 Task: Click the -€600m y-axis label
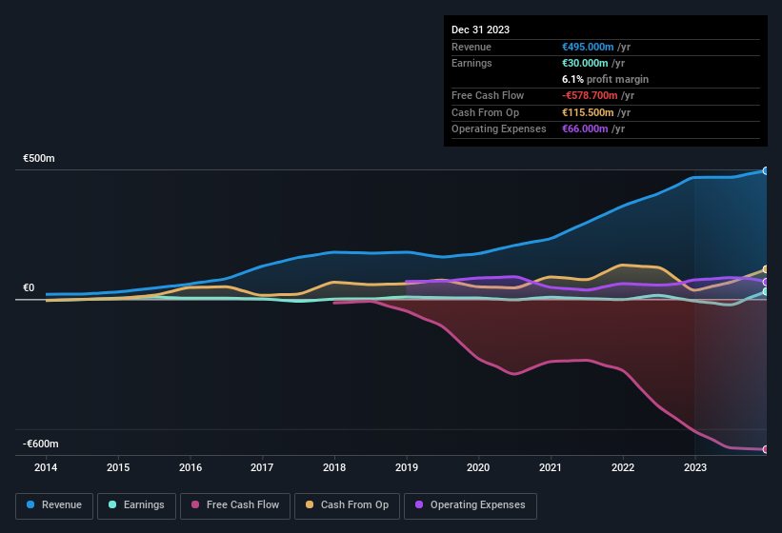40,444
